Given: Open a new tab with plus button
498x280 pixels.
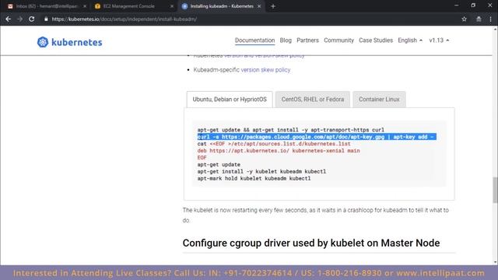Looking at the screenshot, I should [x=273, y=6].
